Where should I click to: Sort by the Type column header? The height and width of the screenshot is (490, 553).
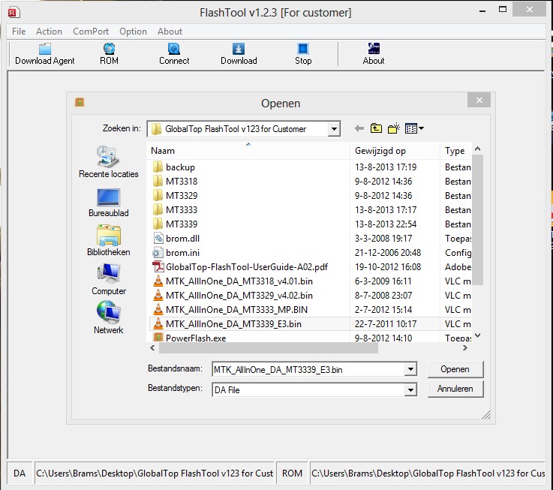455,151
